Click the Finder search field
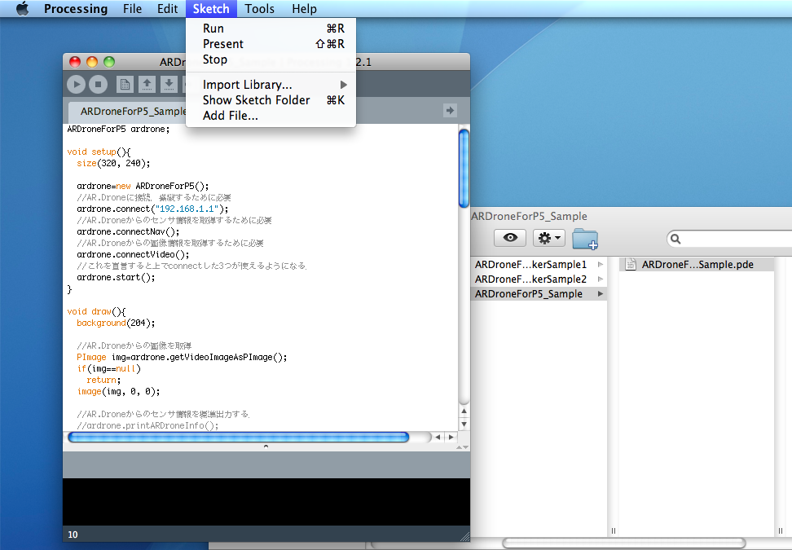 [x=730, y=239]
